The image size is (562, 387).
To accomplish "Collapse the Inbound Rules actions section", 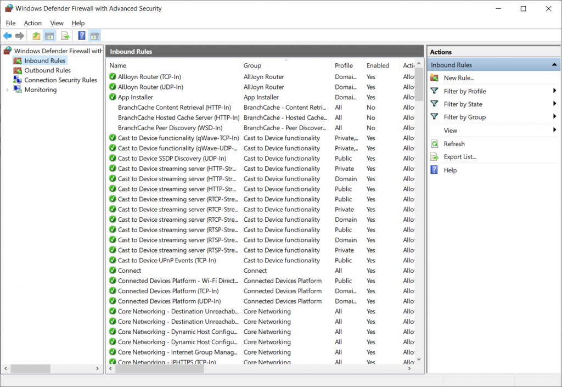I will (x=554, y=65).
